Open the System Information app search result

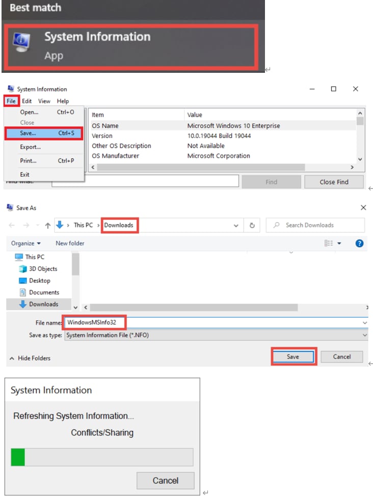(x=130, y=47)
